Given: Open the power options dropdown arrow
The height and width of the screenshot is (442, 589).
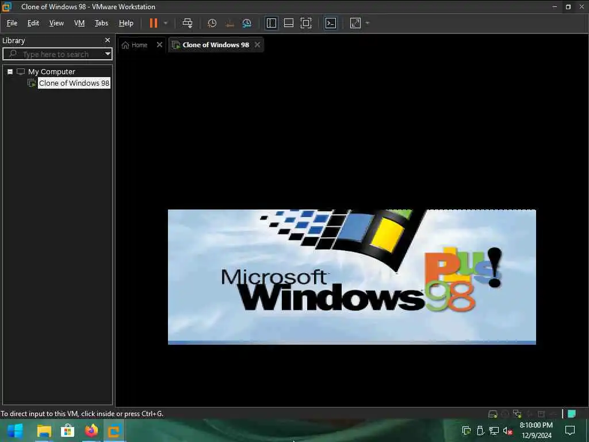Looking at the screenshot, I should click(166, 23).
